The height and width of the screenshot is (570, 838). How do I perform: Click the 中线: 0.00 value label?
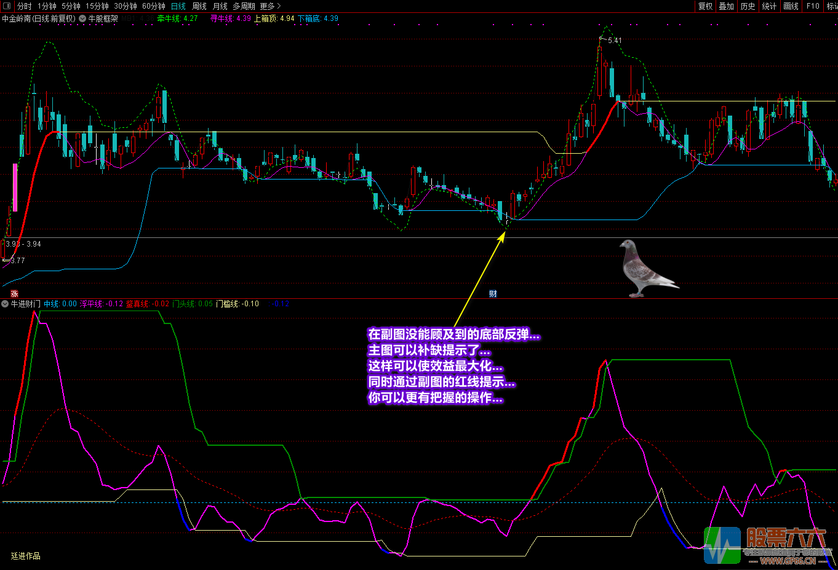coord(60,304)
